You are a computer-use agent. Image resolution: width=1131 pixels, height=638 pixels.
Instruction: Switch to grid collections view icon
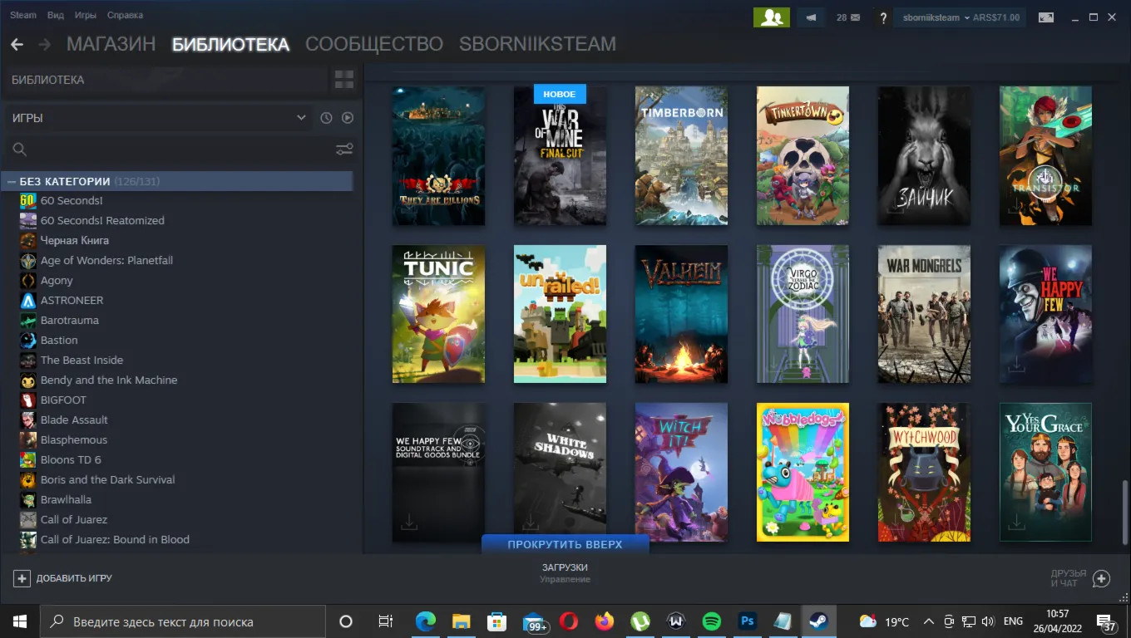[x=344, y=80]
